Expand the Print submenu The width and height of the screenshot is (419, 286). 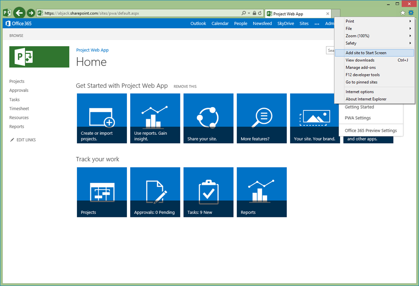pos(375,21)
